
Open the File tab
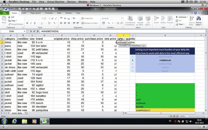coord(4,13)
